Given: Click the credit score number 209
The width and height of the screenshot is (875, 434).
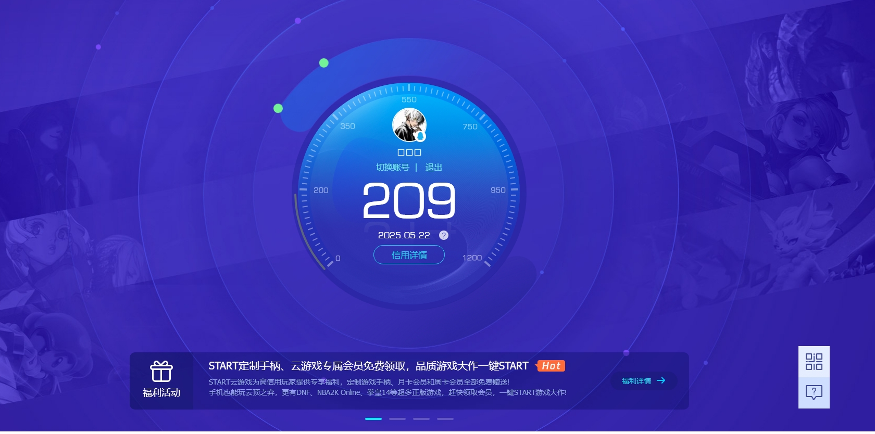Looking at the screenshot, I should pos(409,200).
